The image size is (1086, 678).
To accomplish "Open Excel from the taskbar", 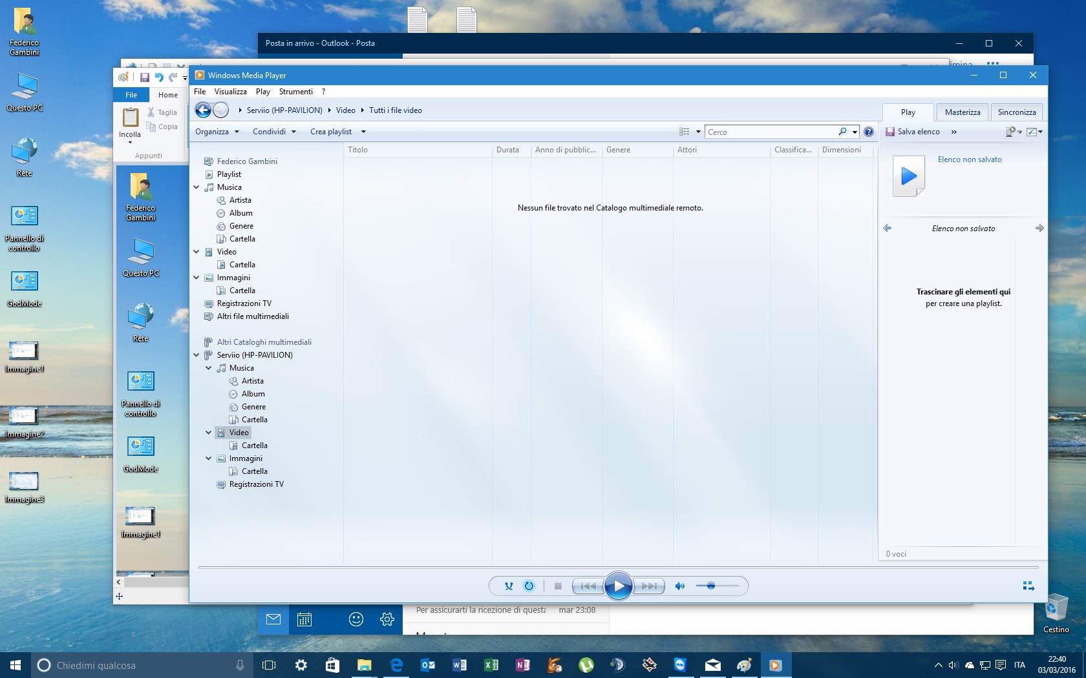I will click(x=491, y=665).
